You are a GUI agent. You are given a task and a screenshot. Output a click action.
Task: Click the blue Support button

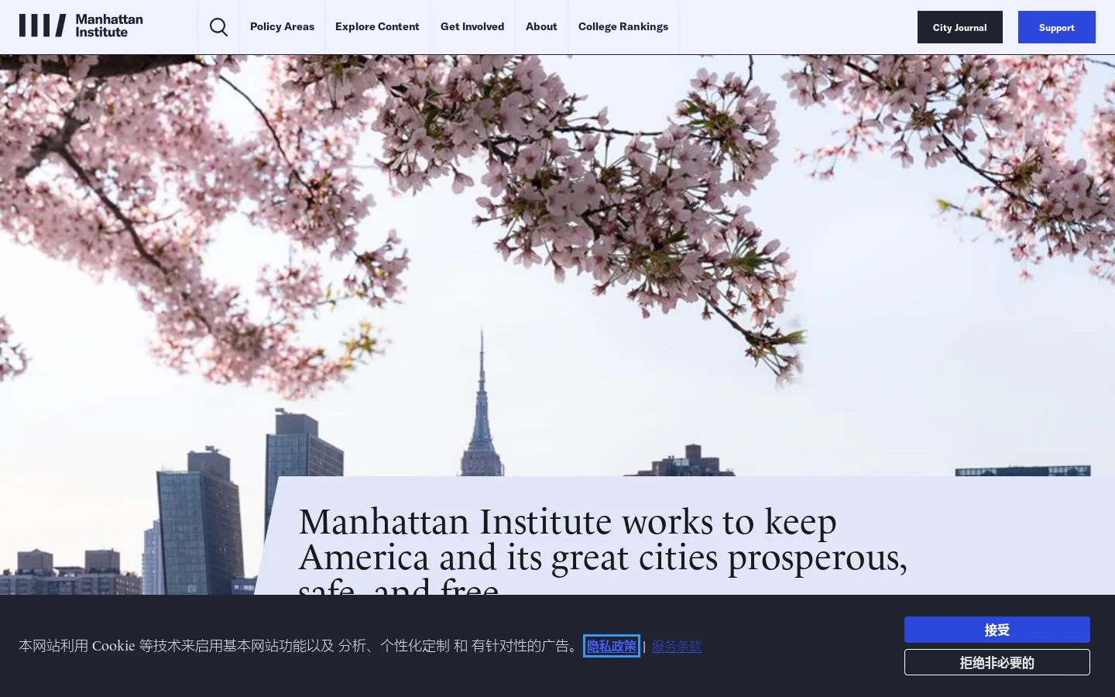[x=1057, y=27]
